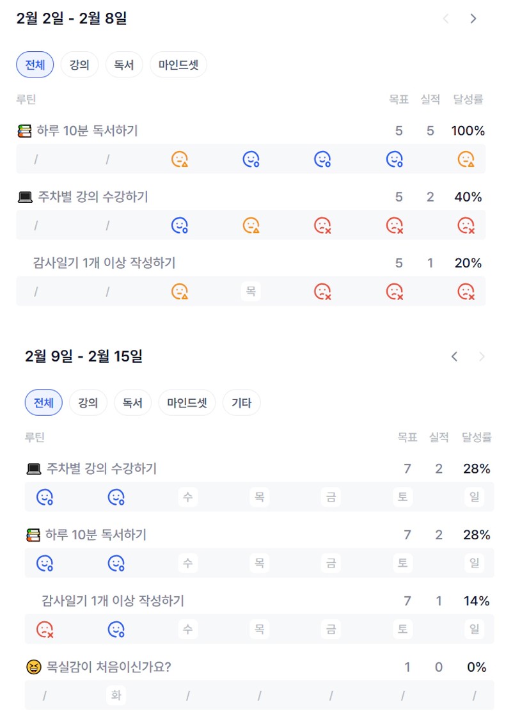The width and height of the screenshot is (529, 714).
Task: Toggle 토 day for second-week 감사일기 row
Action: [x=402, y=630]
